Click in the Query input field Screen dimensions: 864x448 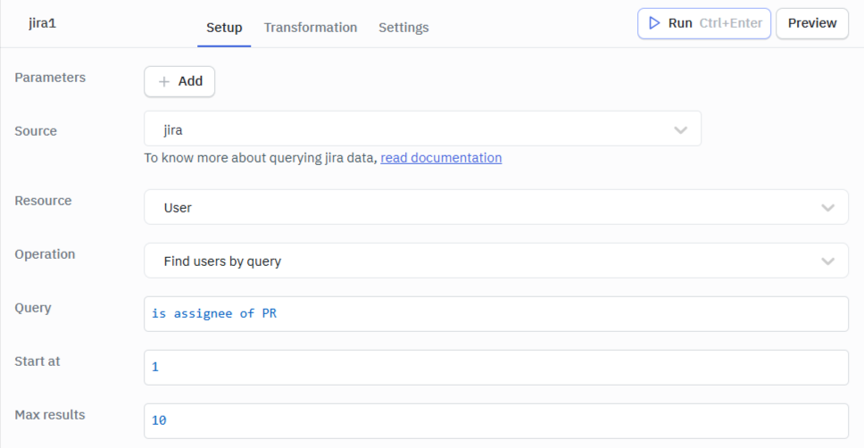[496, 314]
